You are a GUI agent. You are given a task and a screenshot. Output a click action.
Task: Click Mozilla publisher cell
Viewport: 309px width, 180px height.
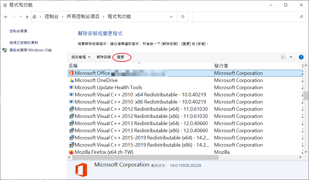coord(222,152)
